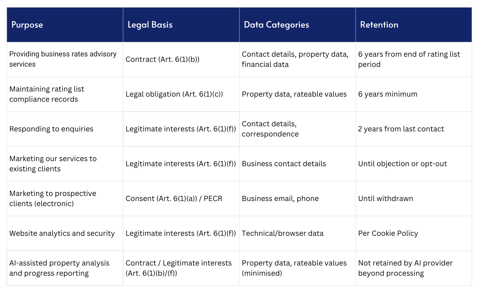The height and width of the screenshot is (300, 480).
Task: Click the '6 years minimum' retention cell
Action: 414,94
